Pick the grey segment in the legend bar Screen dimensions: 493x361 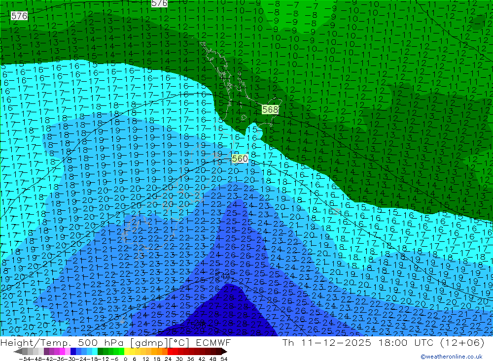[30, 351]
